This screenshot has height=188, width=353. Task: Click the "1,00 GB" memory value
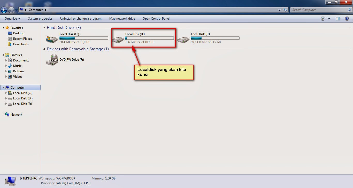click(x=110, y=178)
